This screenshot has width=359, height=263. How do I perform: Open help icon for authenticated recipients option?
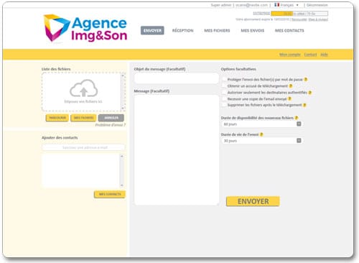point(310,93)
